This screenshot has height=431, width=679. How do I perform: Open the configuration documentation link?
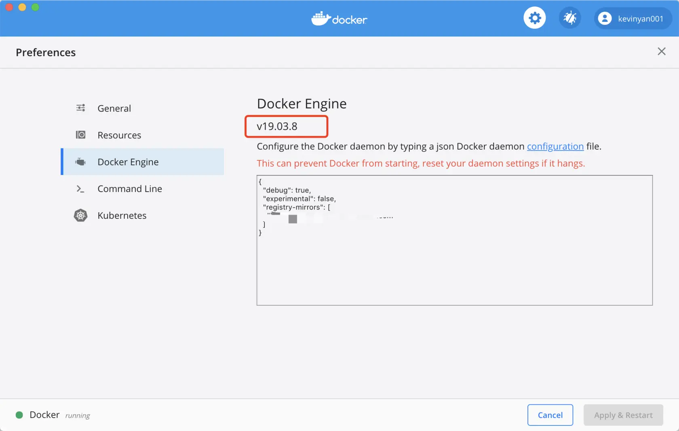(x=555, y=146)
